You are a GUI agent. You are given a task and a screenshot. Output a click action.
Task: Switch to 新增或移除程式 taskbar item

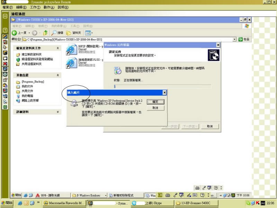[x=126, y=195]
